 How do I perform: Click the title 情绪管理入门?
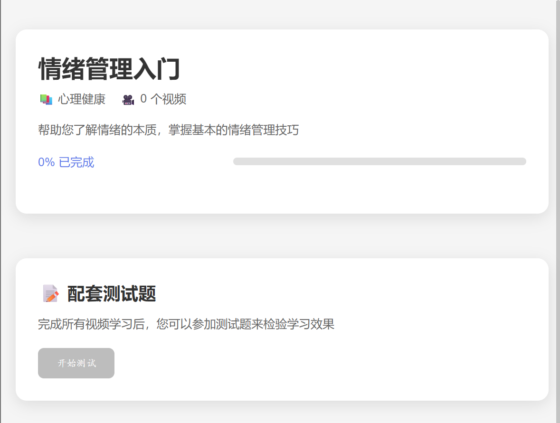109,69
